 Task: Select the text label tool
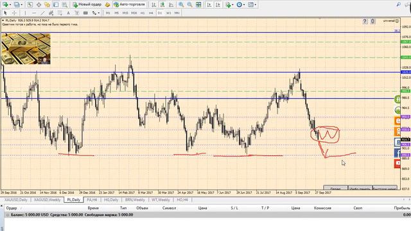(77, 13)
